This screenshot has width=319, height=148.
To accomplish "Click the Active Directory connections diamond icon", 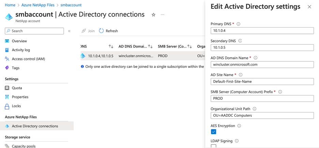I will point(7,126).
